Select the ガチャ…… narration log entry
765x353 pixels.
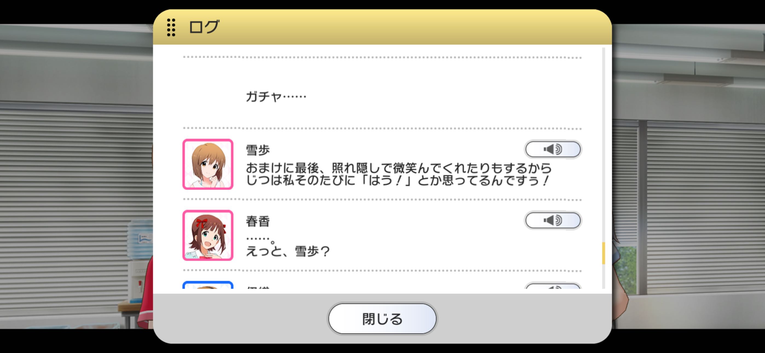pyautogui.click(x=276, y=97)
